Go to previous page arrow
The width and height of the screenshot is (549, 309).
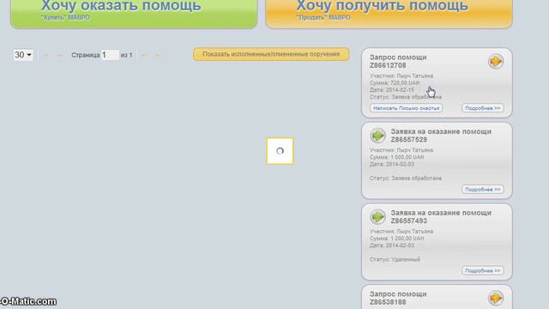click(x=59, y=55)
